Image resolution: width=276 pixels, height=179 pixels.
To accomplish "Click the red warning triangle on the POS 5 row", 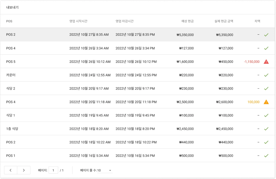I will point(266,62).
